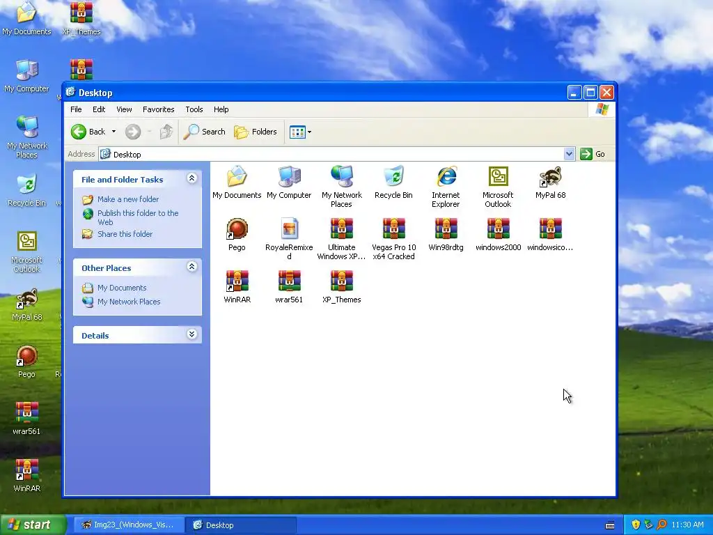Expand the Details panel
The width and height of the screenshot is (713, 535).
tap(192, 334)
